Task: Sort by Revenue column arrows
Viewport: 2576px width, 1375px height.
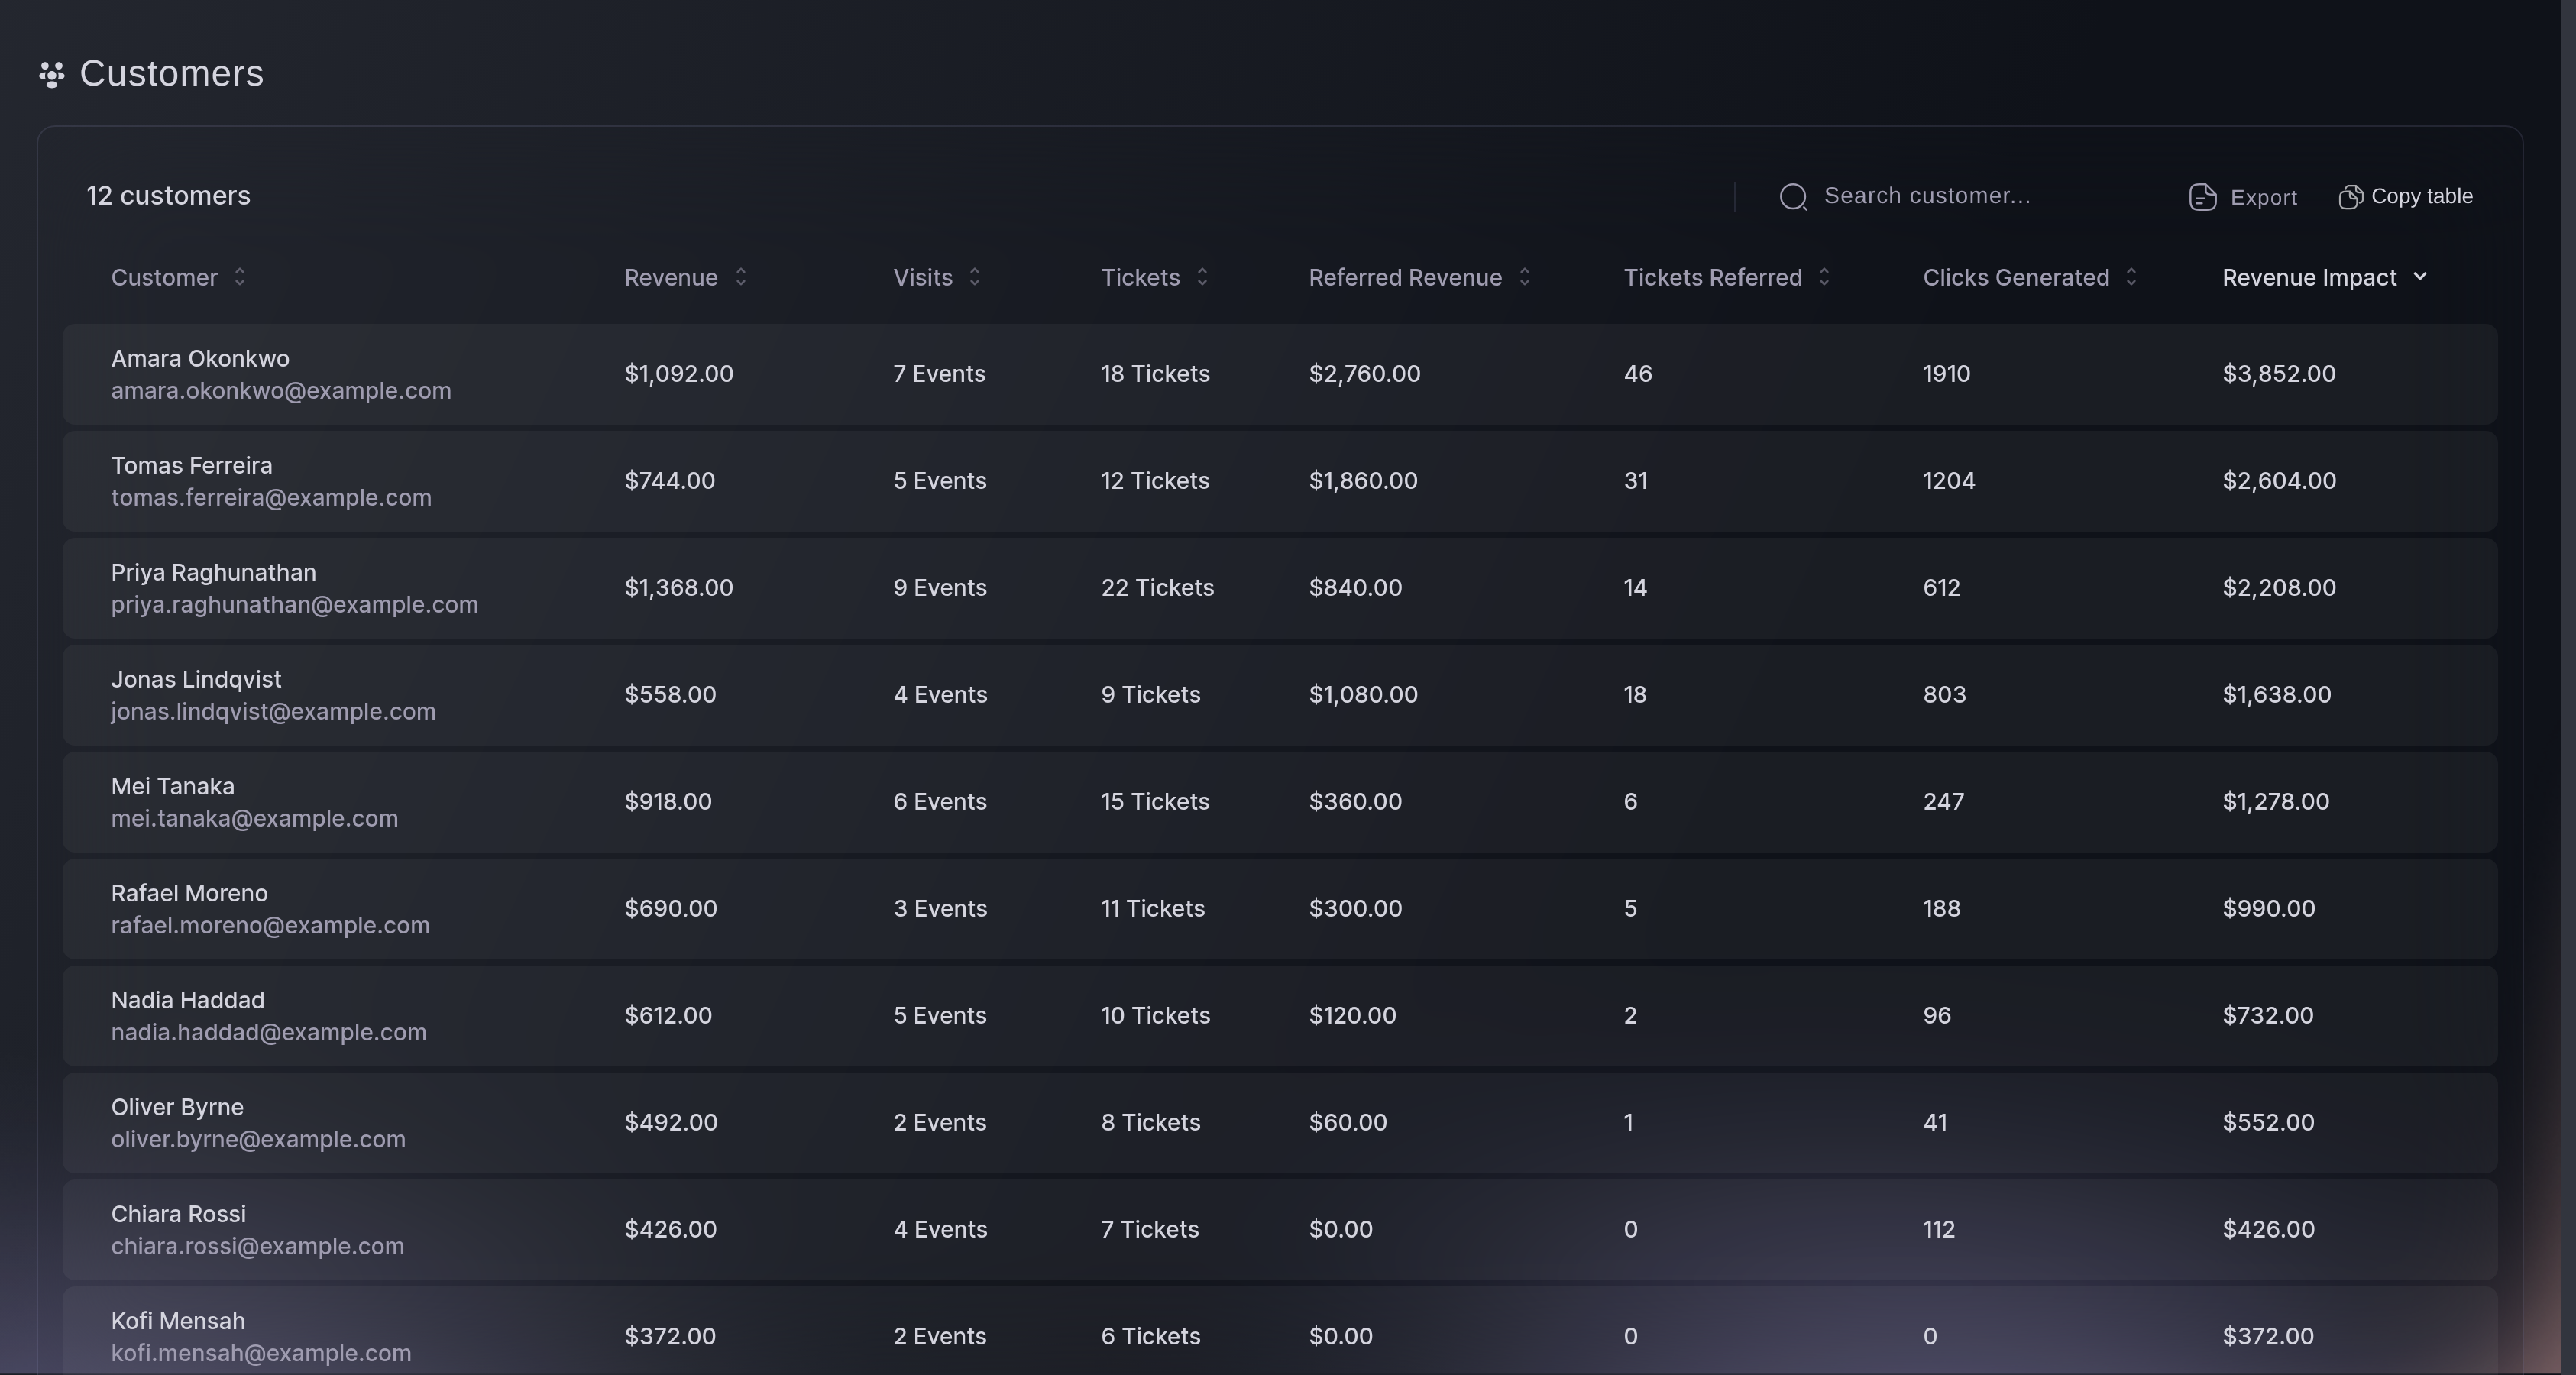Action: pos(740,277)
